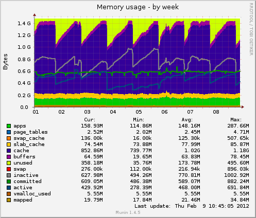The width and height of the screenshot is (256, 218).
Task: Click the 'mapped' legend label
Action: click(23, 200)
